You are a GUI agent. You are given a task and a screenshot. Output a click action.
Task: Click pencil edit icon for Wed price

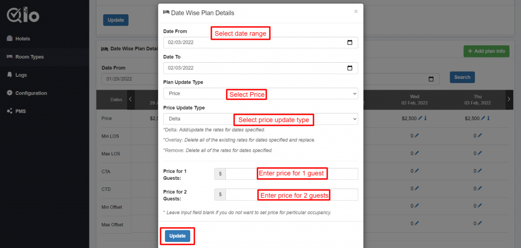pos(420,118)
